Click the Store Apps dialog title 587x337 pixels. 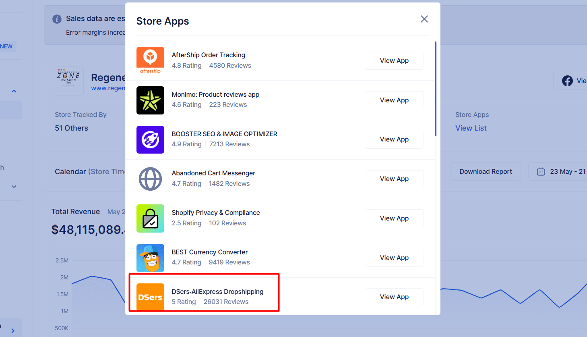coord(163,21)
